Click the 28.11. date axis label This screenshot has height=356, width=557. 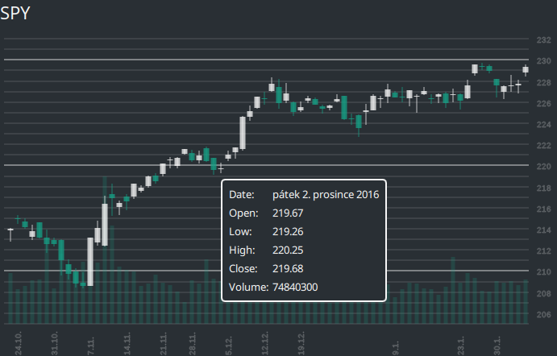192,344
